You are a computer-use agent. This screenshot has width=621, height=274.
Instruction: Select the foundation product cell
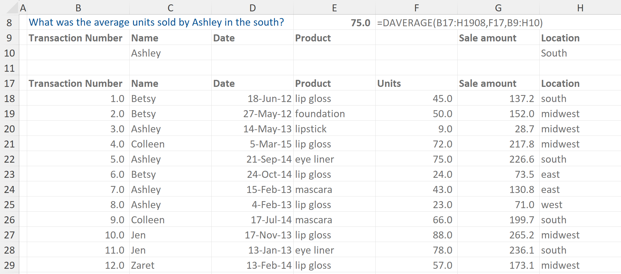tap(334, 114)
